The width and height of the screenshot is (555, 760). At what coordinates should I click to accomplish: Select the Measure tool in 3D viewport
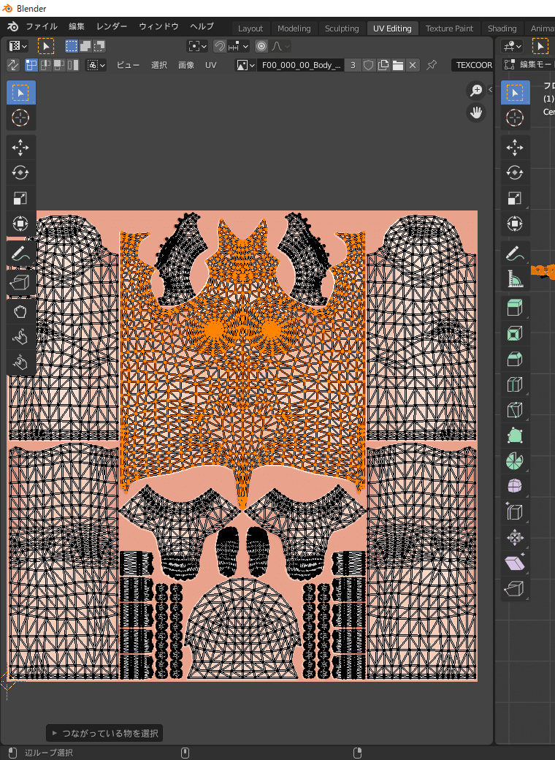point(515,278)
